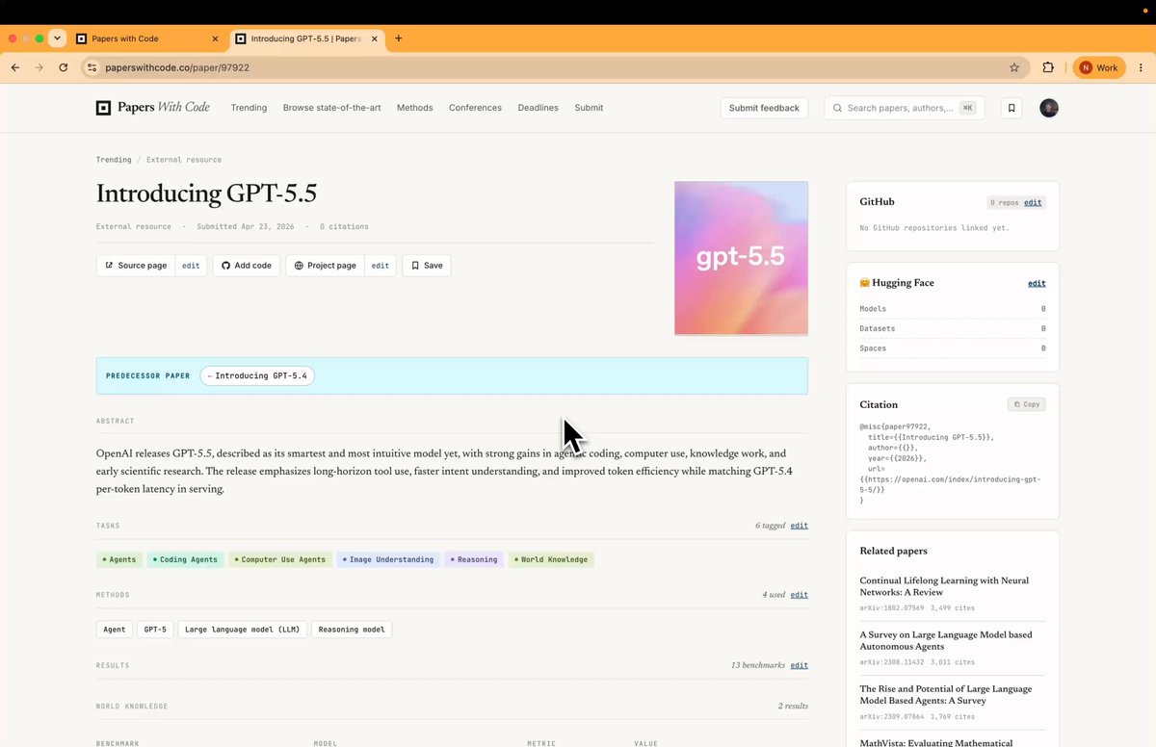Image resolution: width=1156 pixels, height=747 pixels.
Task: Go back with the browser back arrow
Action: click(x=15, y=67)
